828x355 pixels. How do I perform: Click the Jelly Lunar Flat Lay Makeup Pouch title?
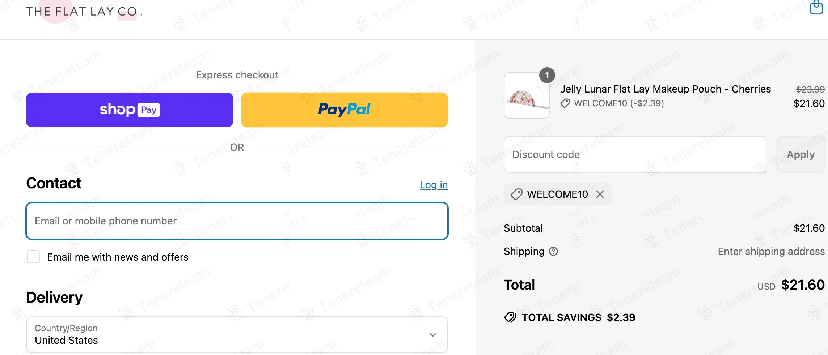[665, 89]
